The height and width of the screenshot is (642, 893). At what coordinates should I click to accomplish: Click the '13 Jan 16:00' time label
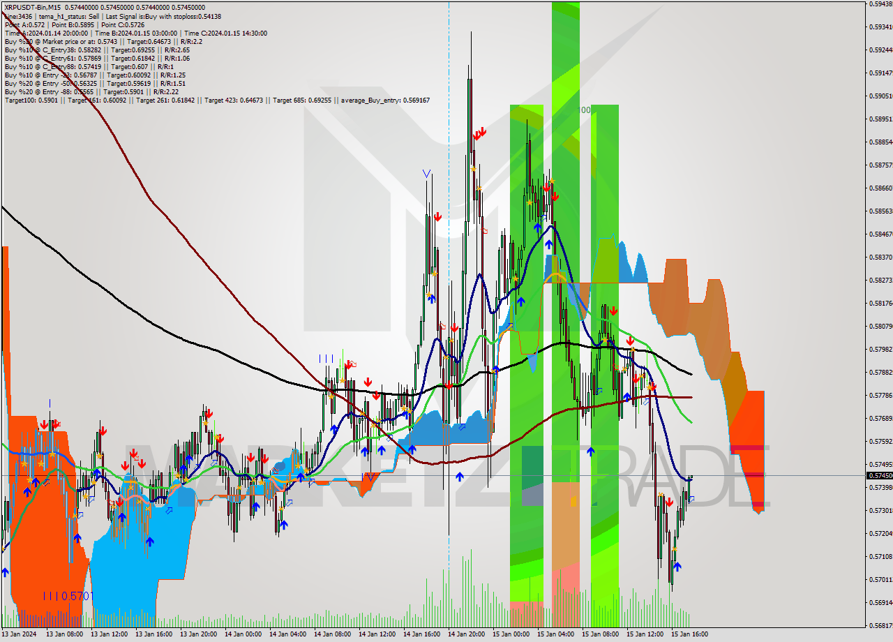[155, 634]
